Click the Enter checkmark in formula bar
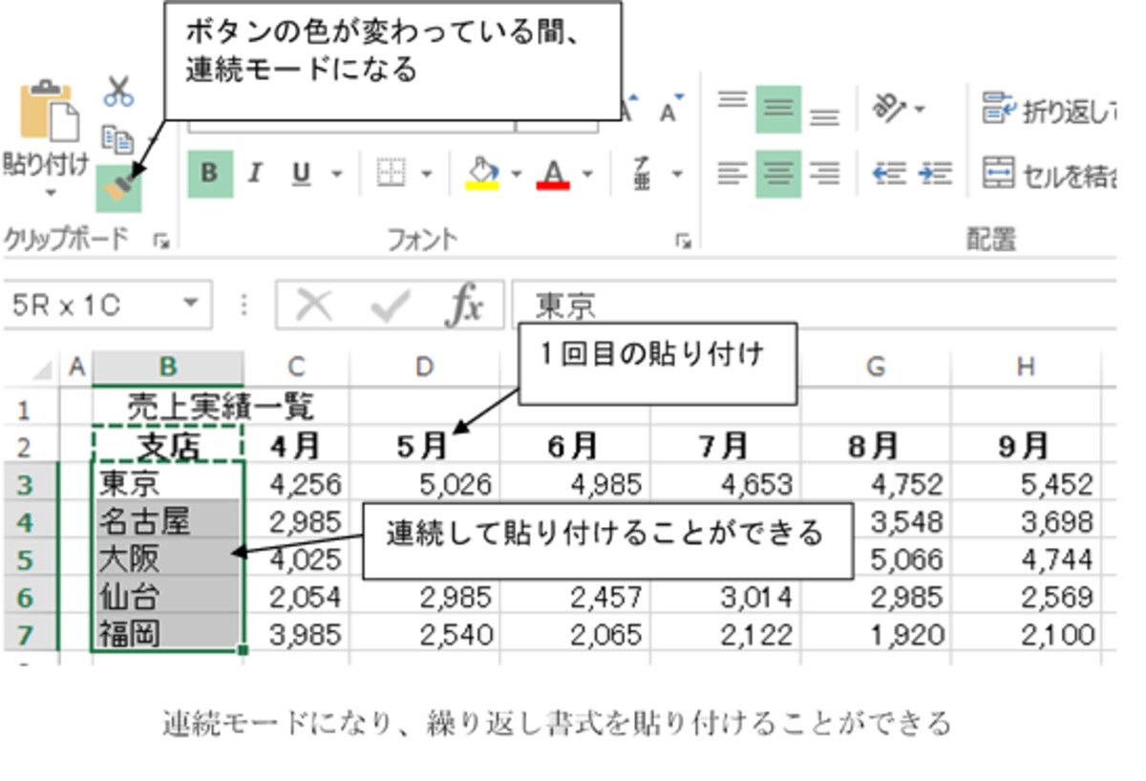1146x781 pixels. click(390, 306)
